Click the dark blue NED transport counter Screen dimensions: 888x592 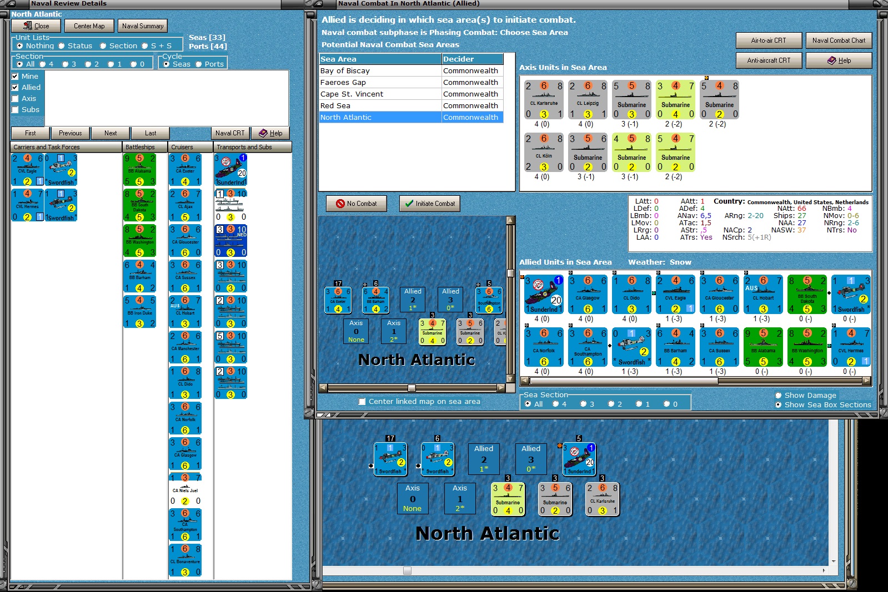tap(231, 241)
